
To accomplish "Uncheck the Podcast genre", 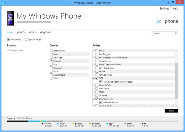I will (x=51, y=61).
